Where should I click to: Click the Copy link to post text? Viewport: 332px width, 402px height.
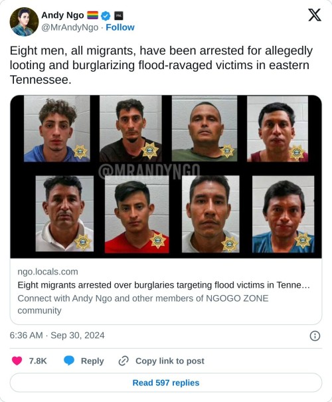170,361
